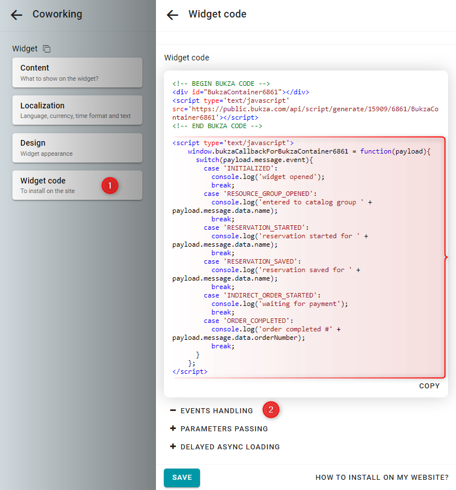Expand the Parameters Passing section
456x490 pixels.
(219, 429)
